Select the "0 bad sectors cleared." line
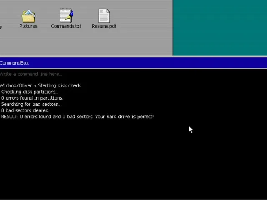This screenshot has height=200, width=267. 25,110
